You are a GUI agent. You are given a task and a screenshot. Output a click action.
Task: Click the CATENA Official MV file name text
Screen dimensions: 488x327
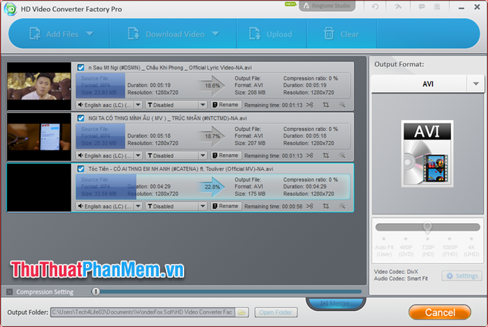click(181, 169)
